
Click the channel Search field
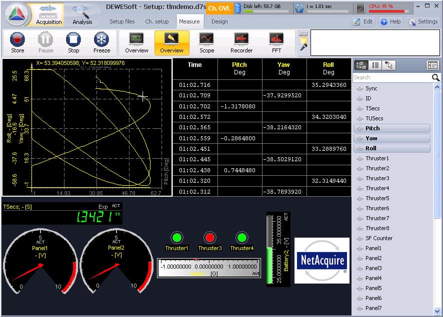point(392,77)
